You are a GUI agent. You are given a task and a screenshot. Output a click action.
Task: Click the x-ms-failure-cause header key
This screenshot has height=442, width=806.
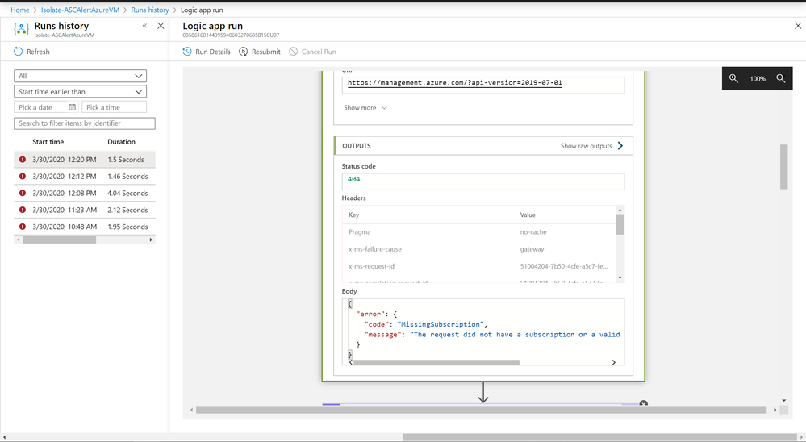[374, 249]
